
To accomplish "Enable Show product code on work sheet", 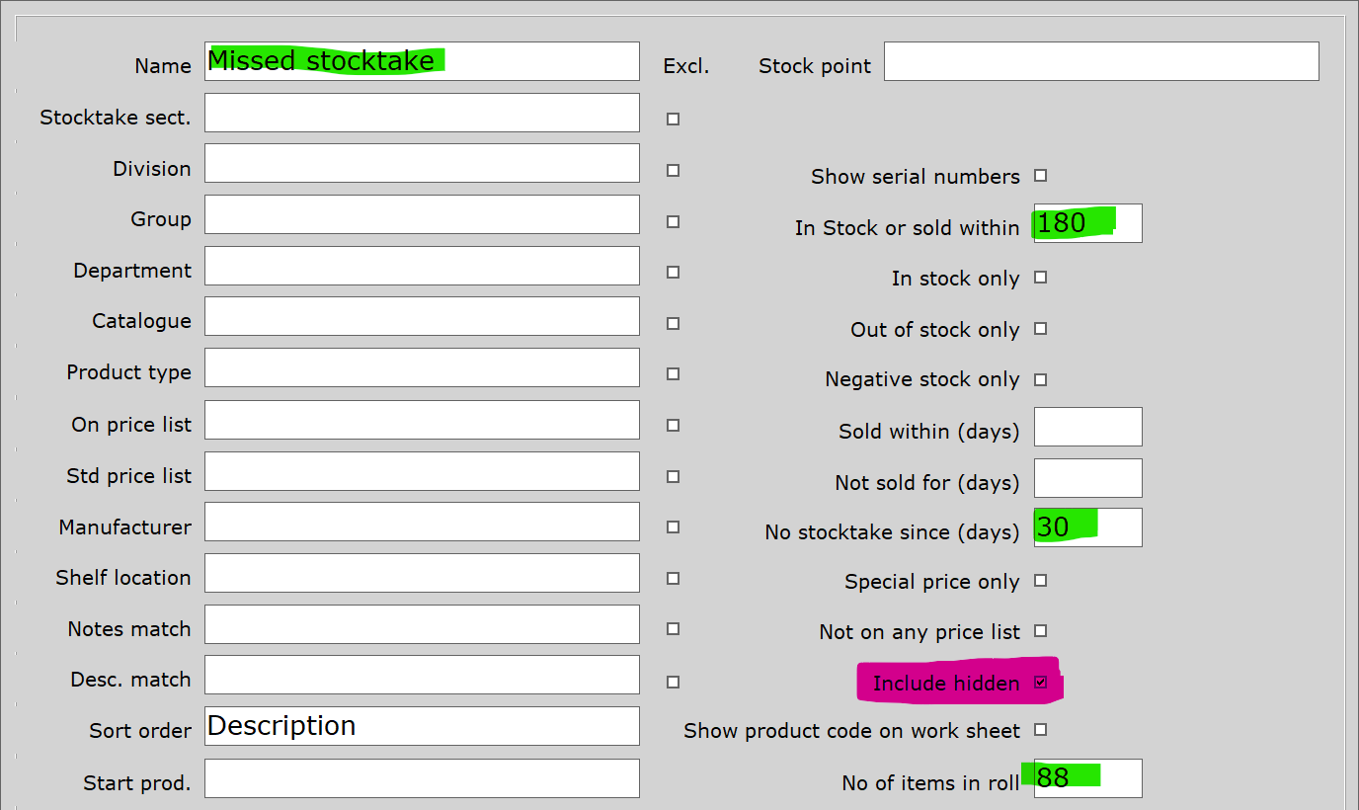I will (x=1040, y=730).
